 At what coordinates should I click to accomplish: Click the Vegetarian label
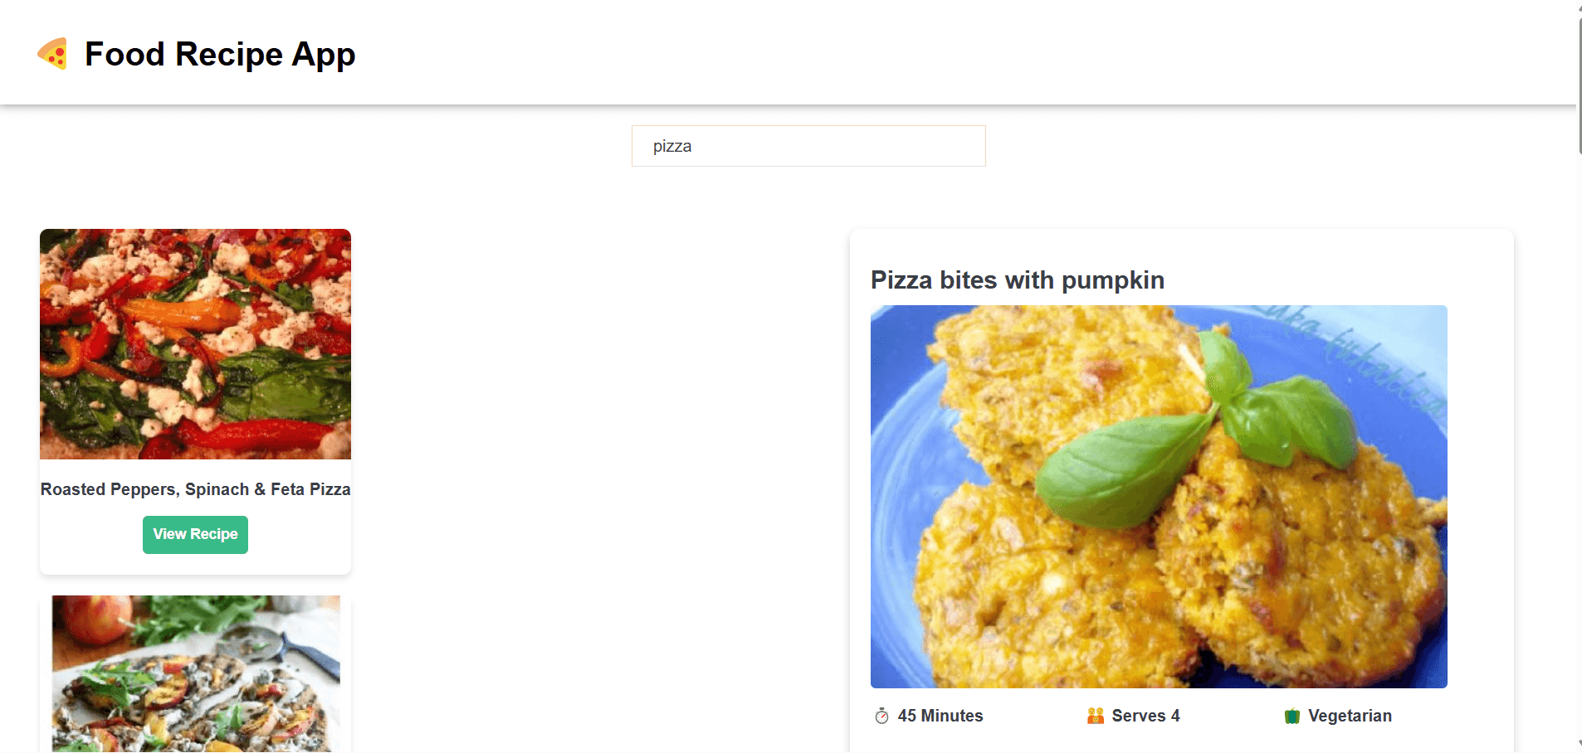pyautogui.click(x=1349, y=715)
